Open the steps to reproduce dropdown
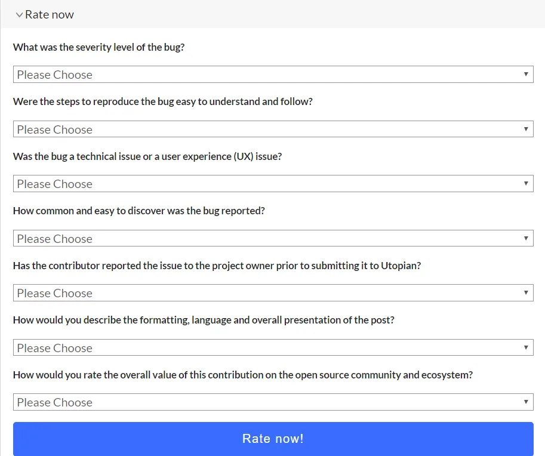 point(273,130)
